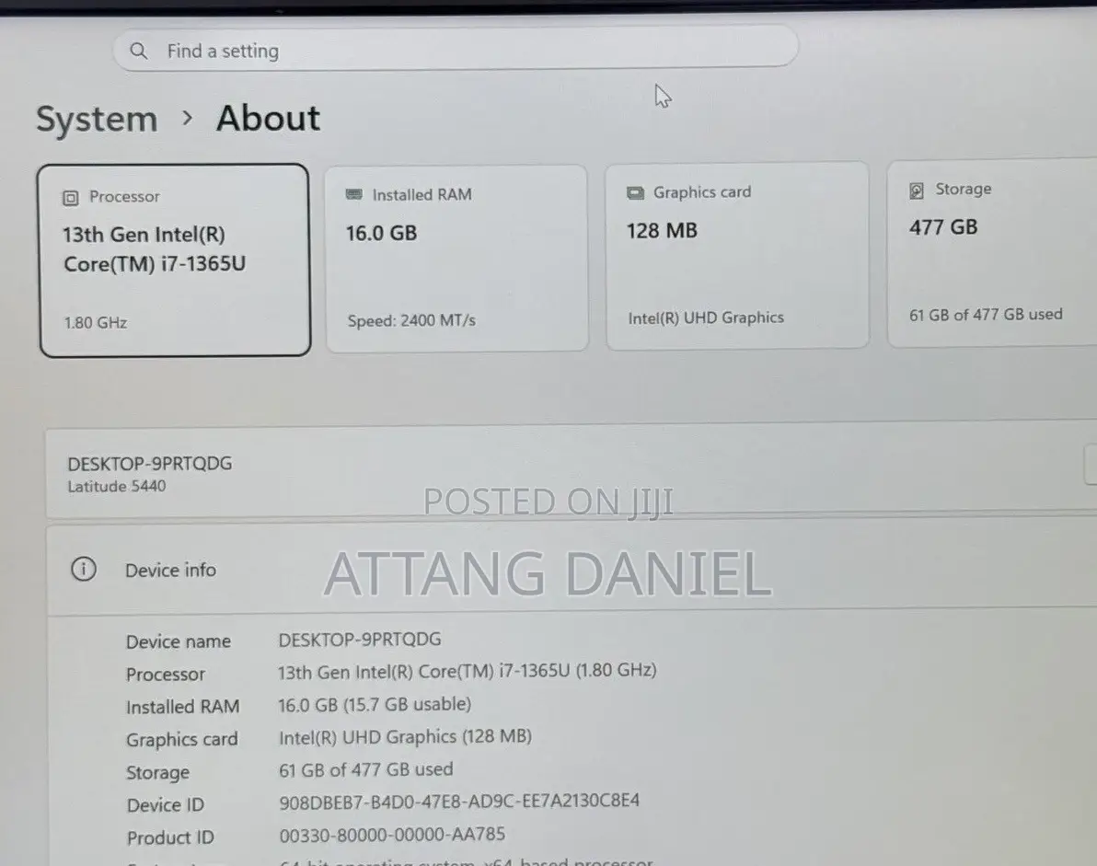This screenshot has width=1097, height=866.
Task: Open the Installed RAM card
Action: coord(456,258)
